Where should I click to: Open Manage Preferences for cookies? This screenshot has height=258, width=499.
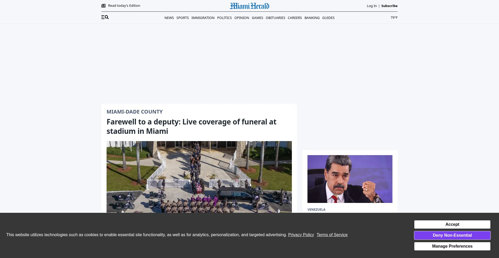pos(452,246)
